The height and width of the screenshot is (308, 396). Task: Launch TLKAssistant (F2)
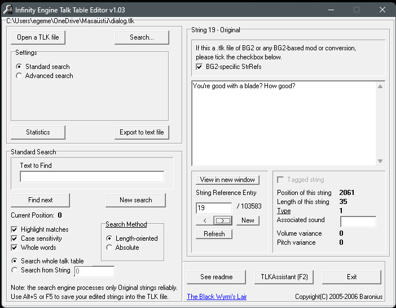pos(284,277)
